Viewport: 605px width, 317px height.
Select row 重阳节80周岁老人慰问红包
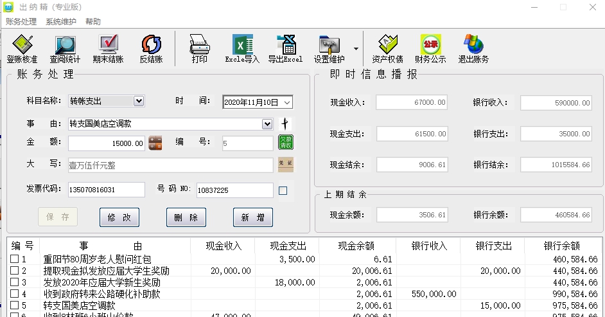[x=304, y=258]
